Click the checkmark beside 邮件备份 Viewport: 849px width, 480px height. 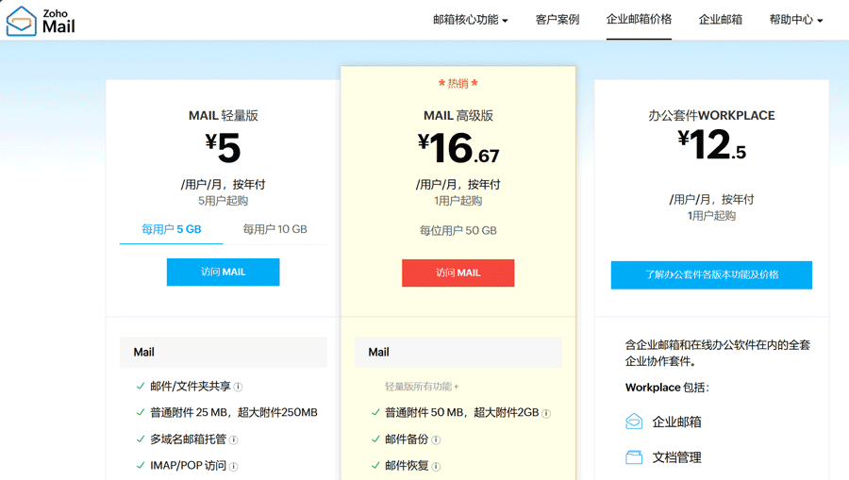[x=375, y=439]
